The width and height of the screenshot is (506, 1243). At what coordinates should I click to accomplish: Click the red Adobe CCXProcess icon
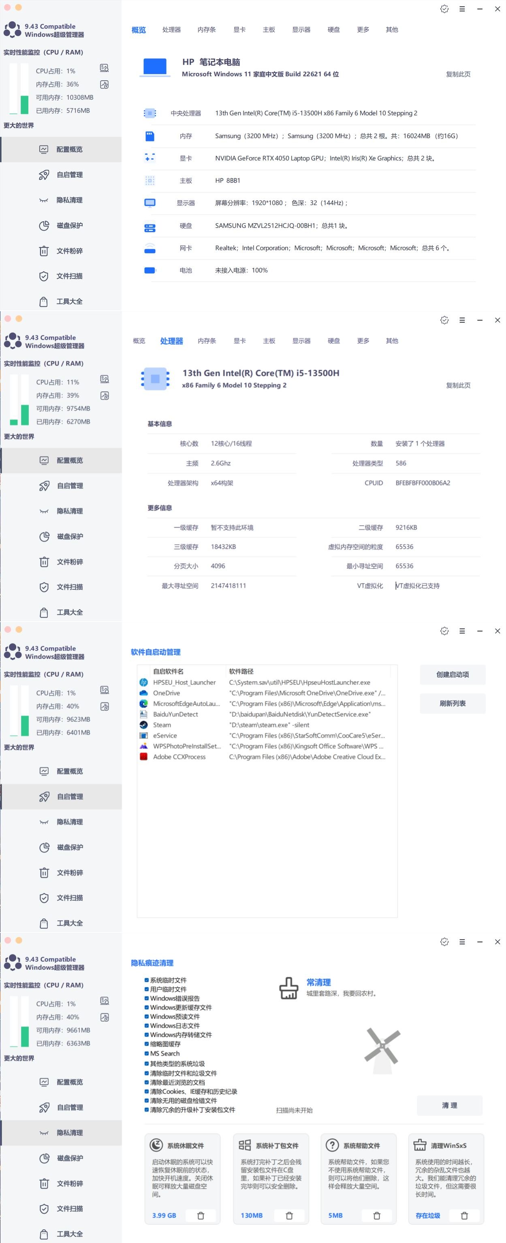143,757
